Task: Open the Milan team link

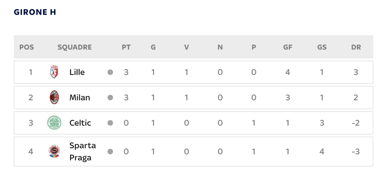Action: pyautogui.click(x=80, y=98)
